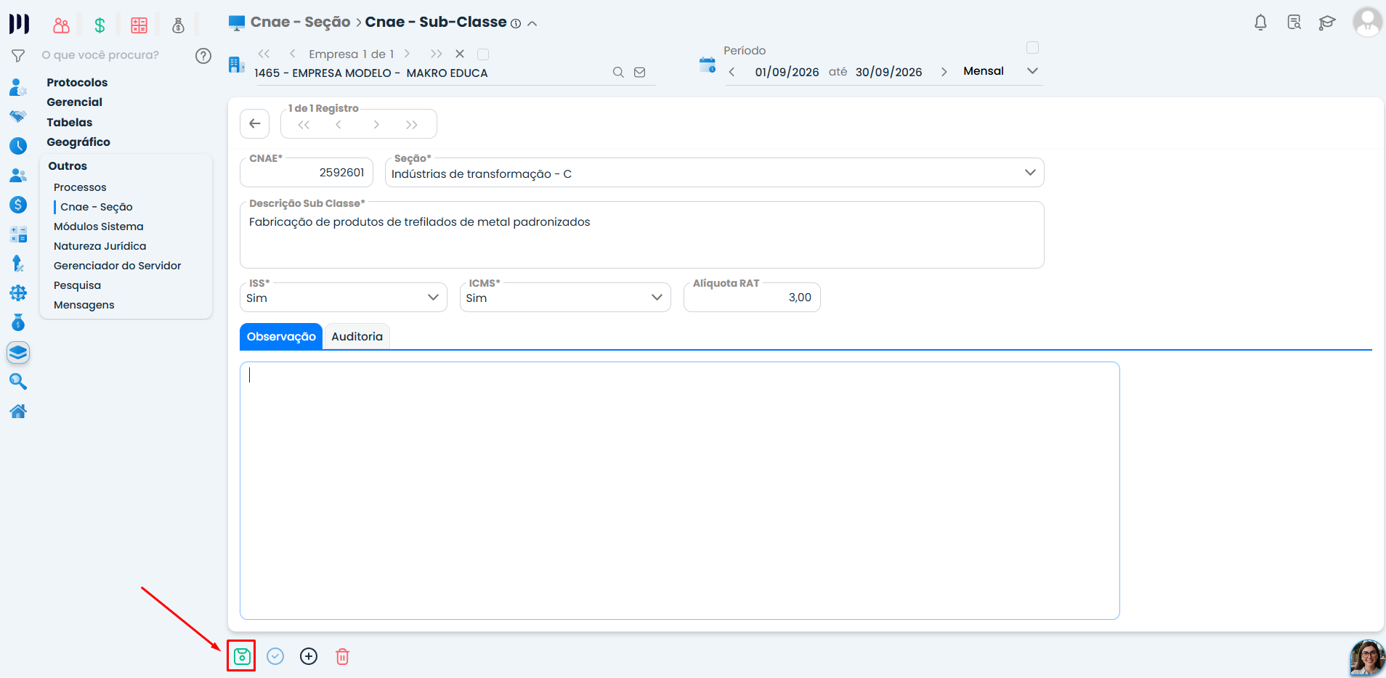Click the plus add-new-record icon

(x=309, y=656)
